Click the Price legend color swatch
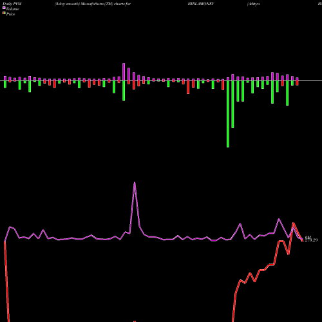322x322 pixels. (4, 14)
